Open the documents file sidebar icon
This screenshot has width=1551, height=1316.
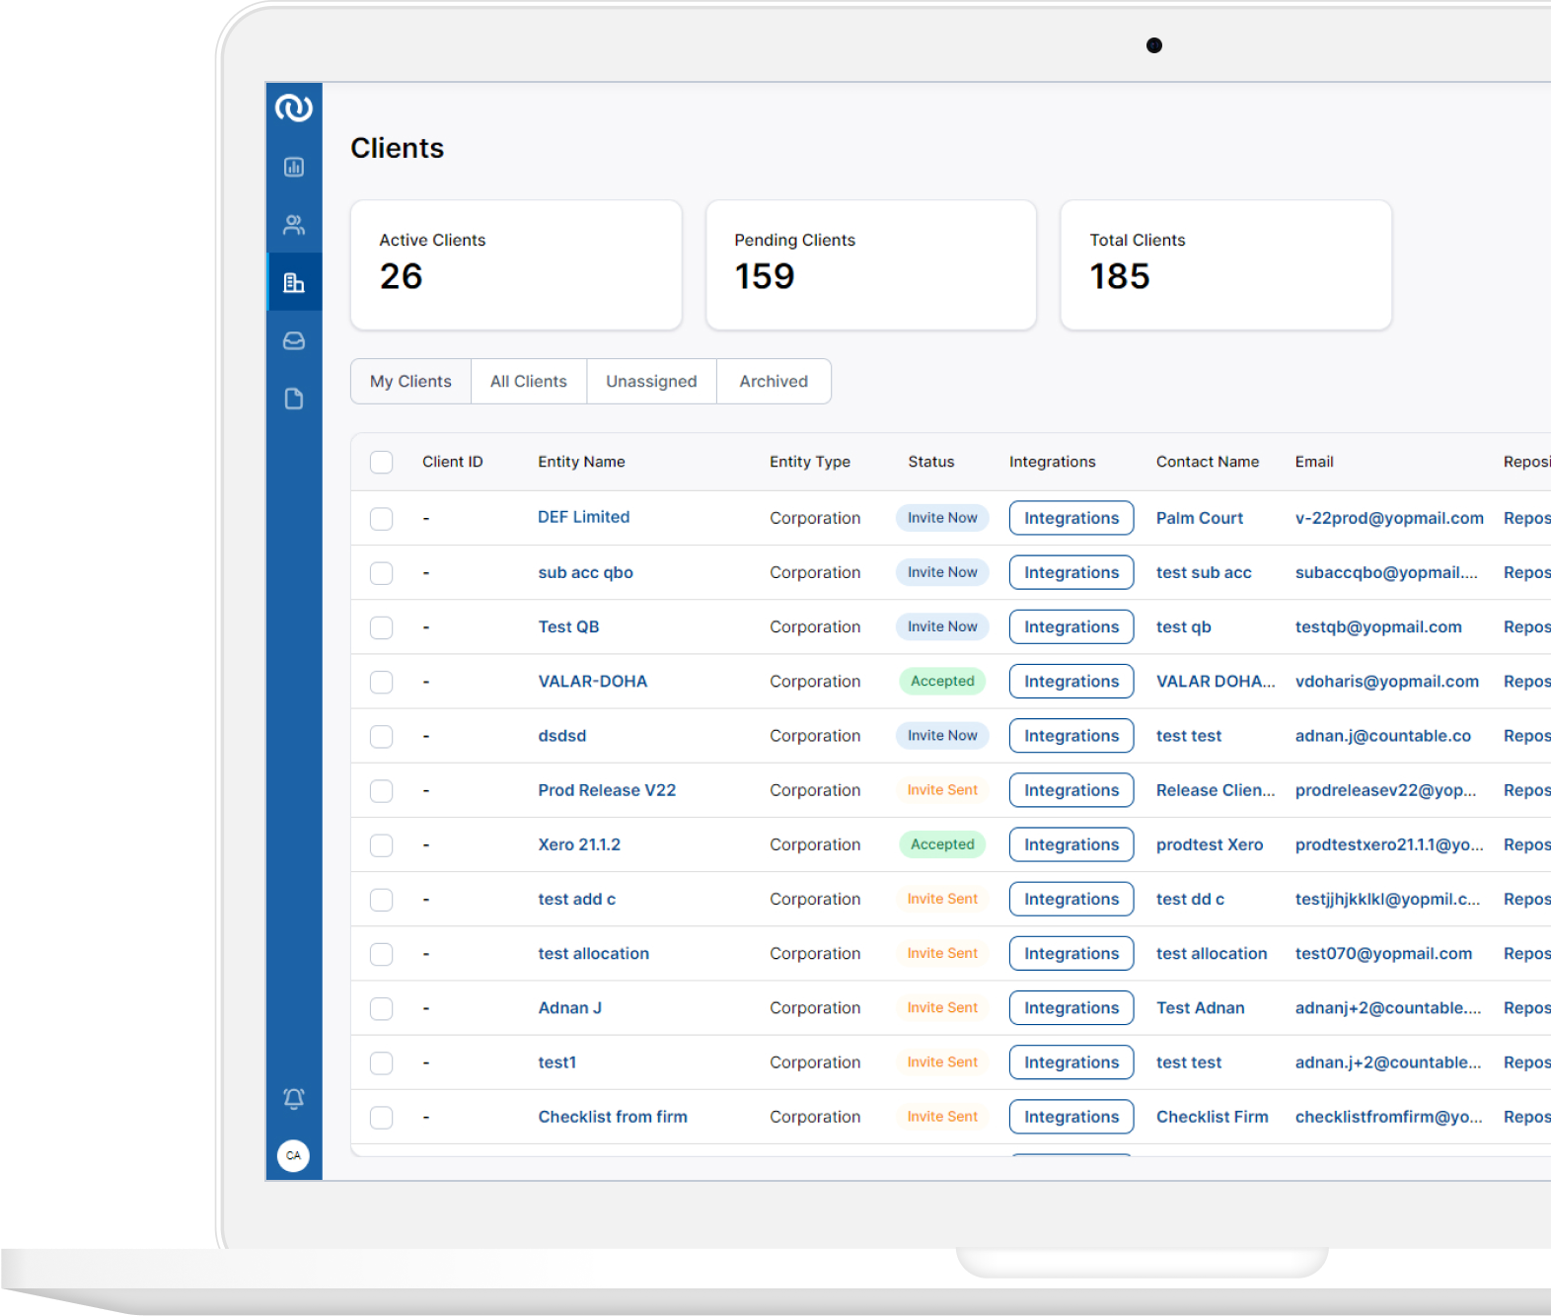(x=294, y=399)
